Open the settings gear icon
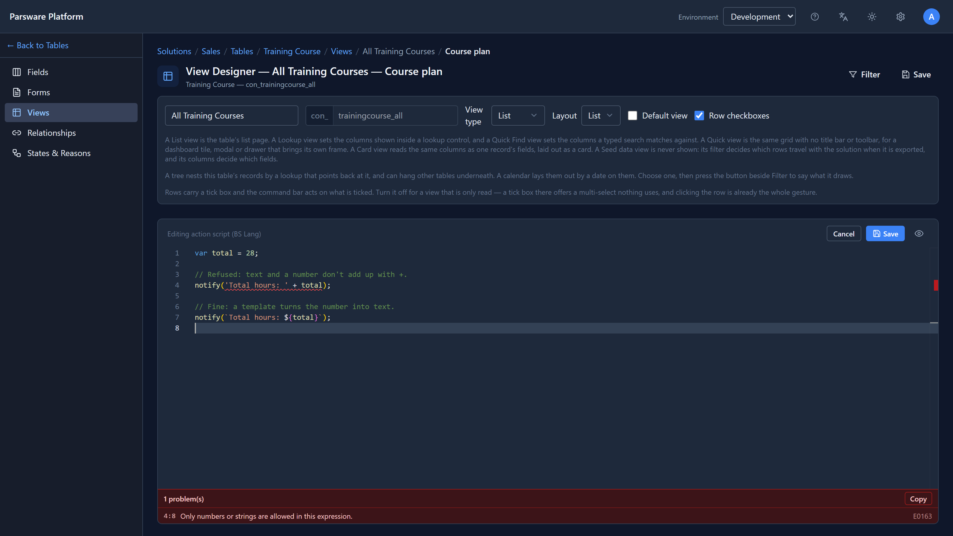This screenshot has width=953, height=536. (x=901, y=17)
